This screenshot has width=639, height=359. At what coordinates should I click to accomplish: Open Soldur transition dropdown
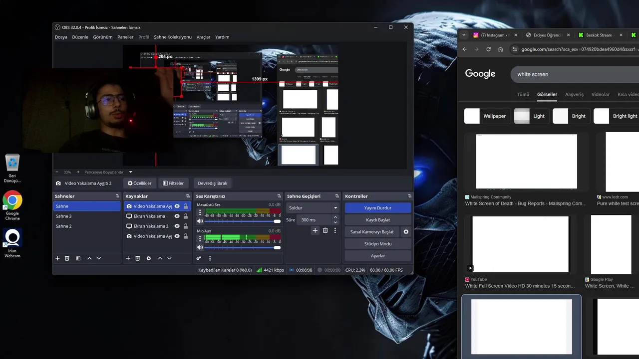313,208
